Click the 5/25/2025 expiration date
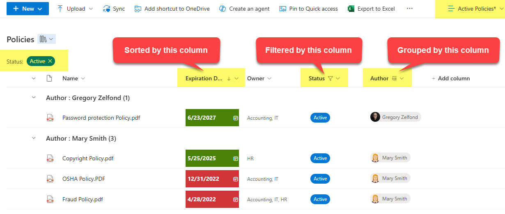 coord(202,158)
